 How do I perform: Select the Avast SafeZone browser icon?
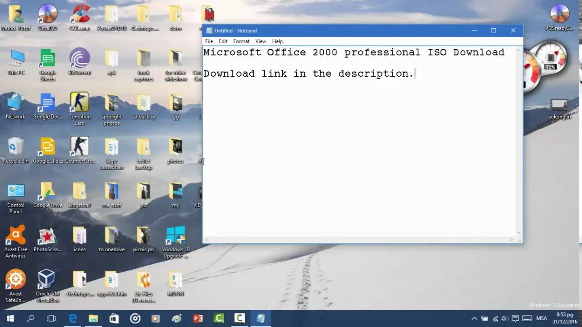pyautogui.click(x=16, y=286)
